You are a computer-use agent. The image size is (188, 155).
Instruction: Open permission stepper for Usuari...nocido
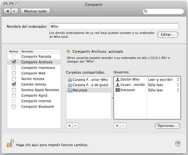(x=178, y=85)
